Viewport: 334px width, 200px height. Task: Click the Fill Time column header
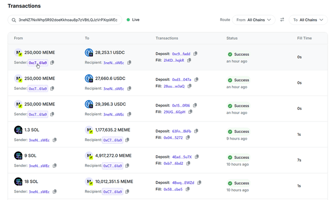pyautogui.click(x=305, y=38)
